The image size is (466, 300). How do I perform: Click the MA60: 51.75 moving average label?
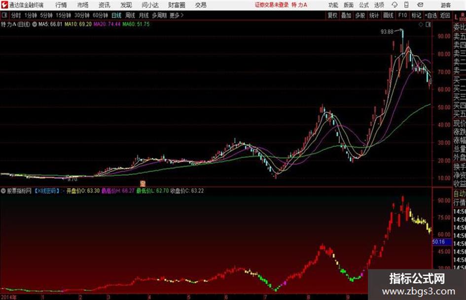coord(136,24)
